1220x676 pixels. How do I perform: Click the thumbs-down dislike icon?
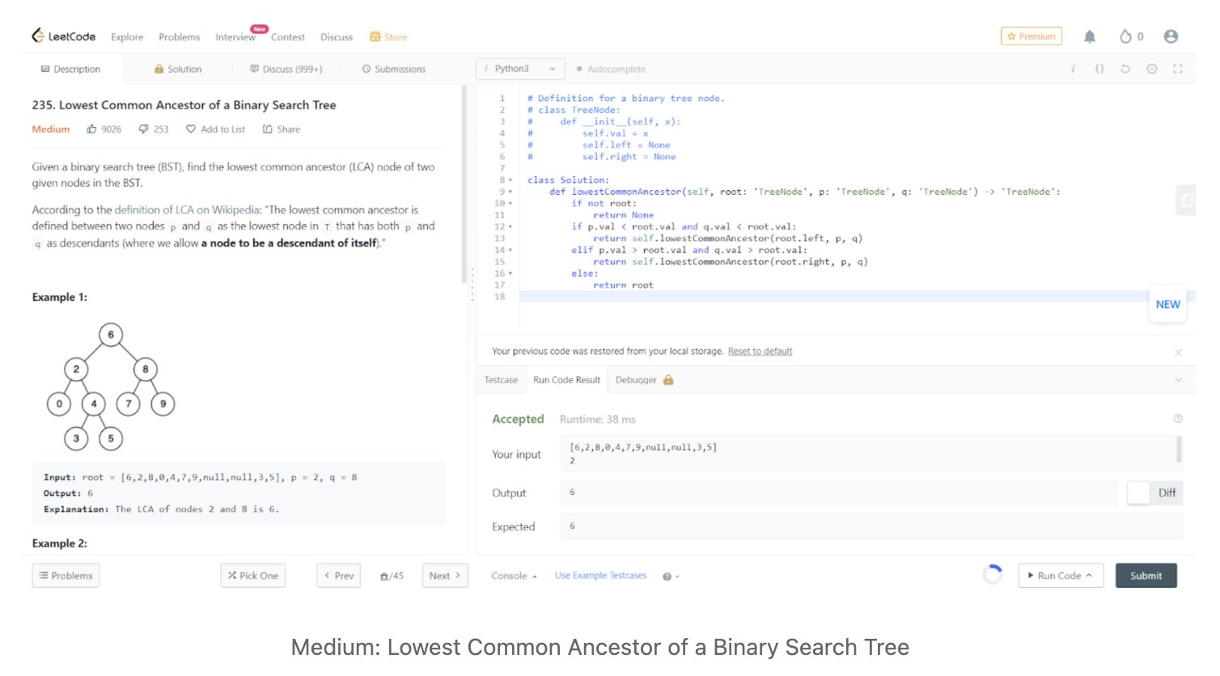point(144,129)
